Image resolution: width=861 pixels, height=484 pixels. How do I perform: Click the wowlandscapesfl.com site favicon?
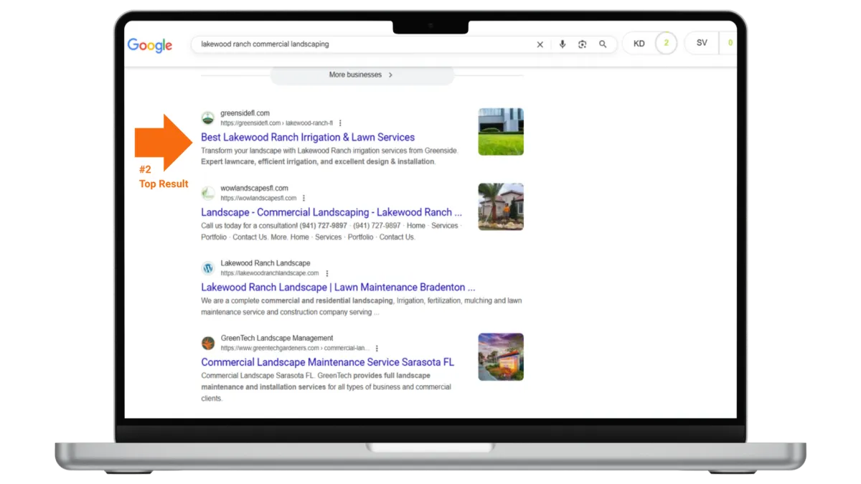tap(208, 193)
